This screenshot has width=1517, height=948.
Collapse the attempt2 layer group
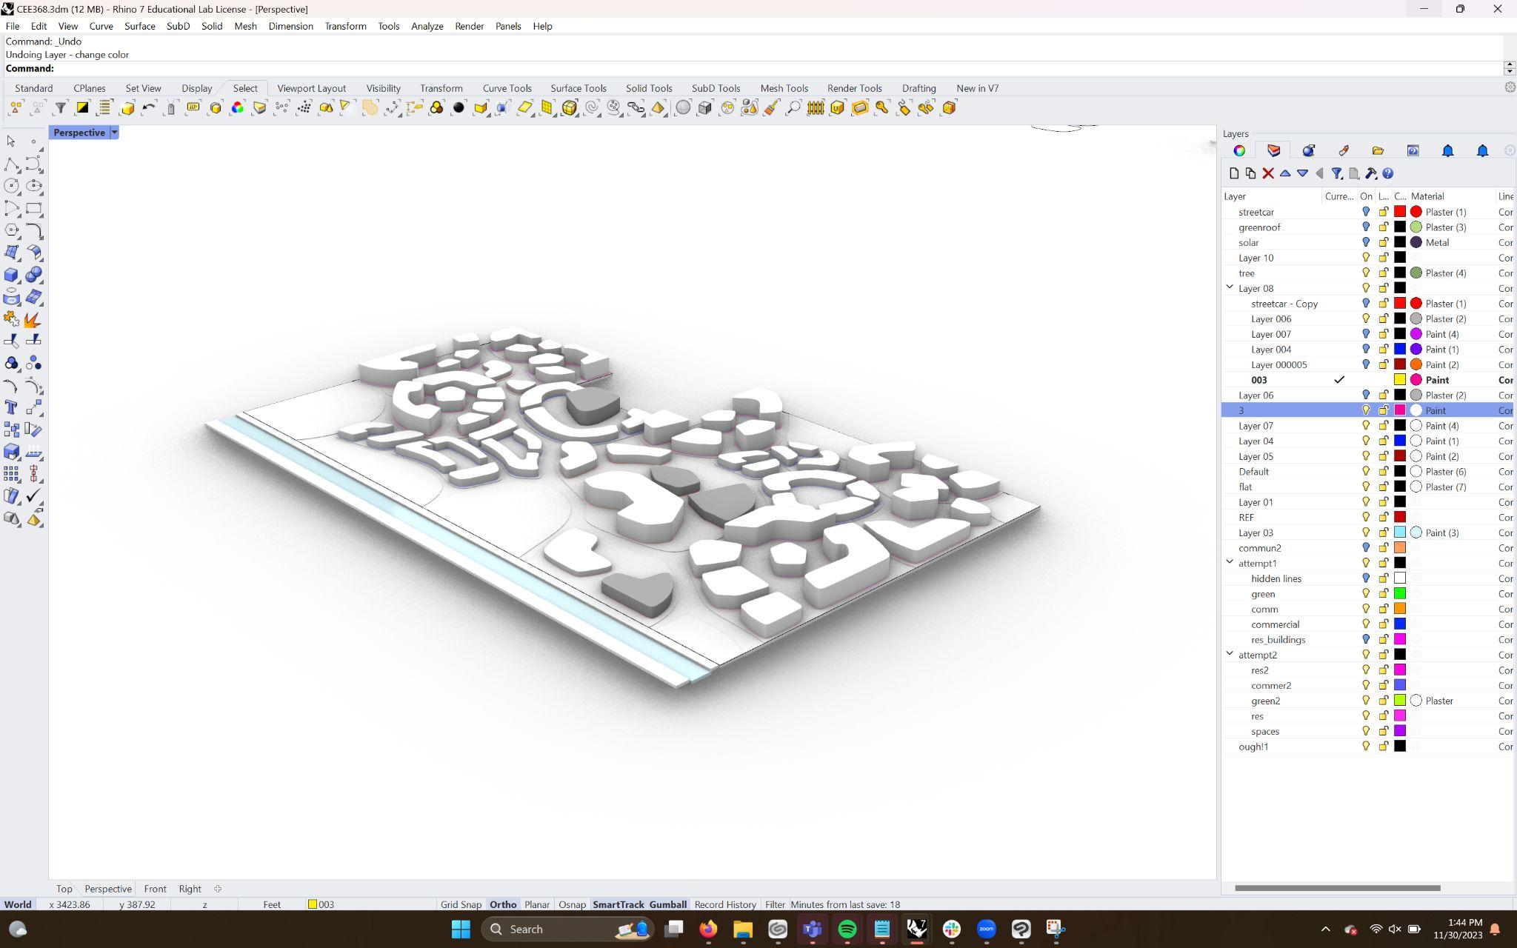click(1230, 654)
